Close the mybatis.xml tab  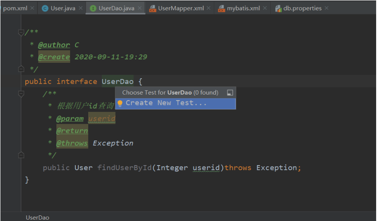point(265,8)
